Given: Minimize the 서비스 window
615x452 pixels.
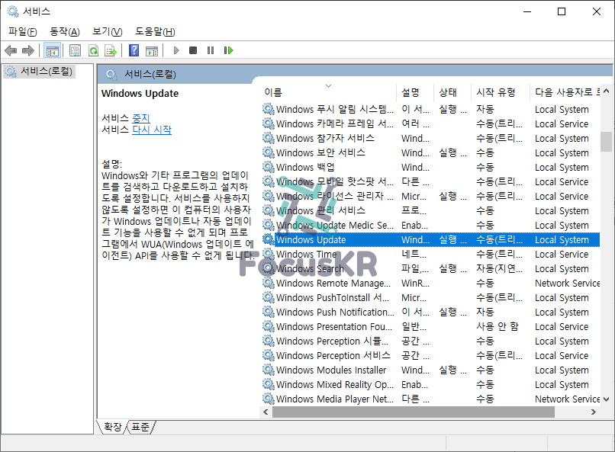Looking at the screenshot, I should point(527,11).
